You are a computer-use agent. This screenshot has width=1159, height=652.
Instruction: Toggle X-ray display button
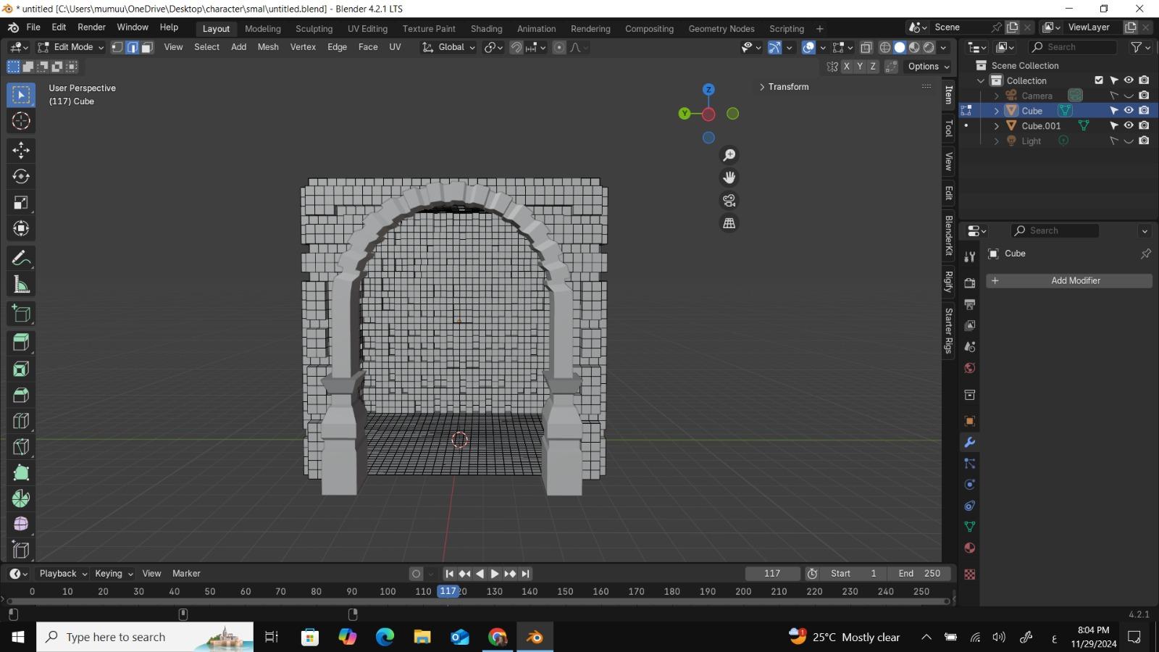pyautogui.click(x=866, y=47)
